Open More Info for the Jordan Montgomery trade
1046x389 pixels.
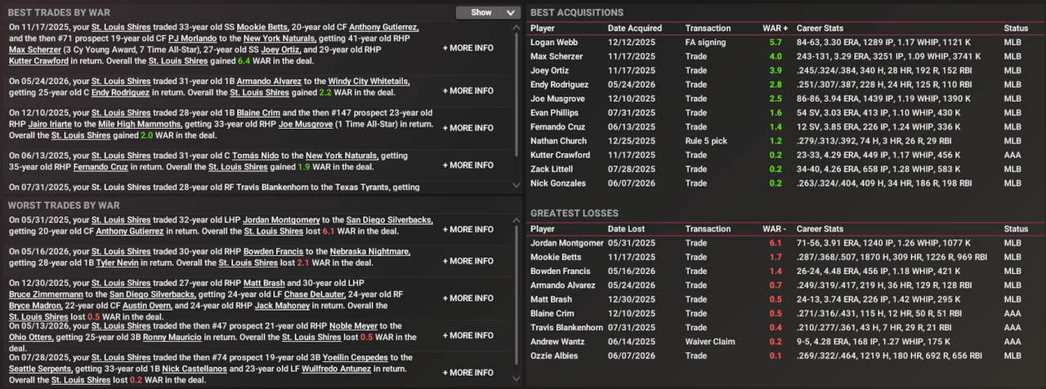click(x=468, y=230)
